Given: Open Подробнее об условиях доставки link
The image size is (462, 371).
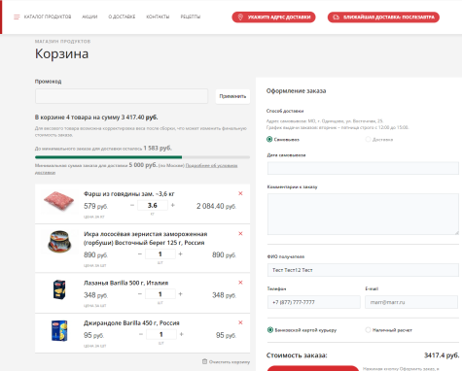Looking at the screenshot, I should (x=211, y=166).
